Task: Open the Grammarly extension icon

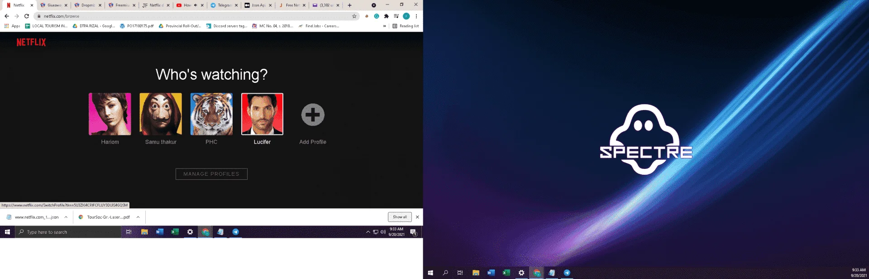Action: point(377,16)
